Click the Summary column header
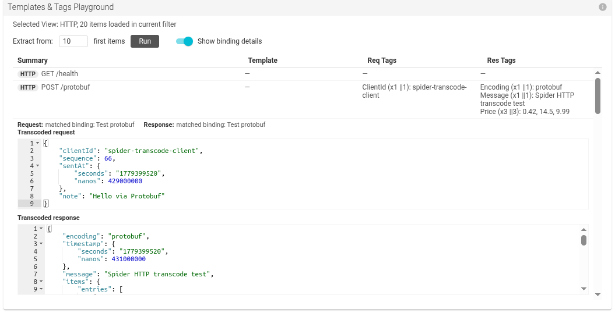Viewport: 615px width, 313px height. coord(33,61)
